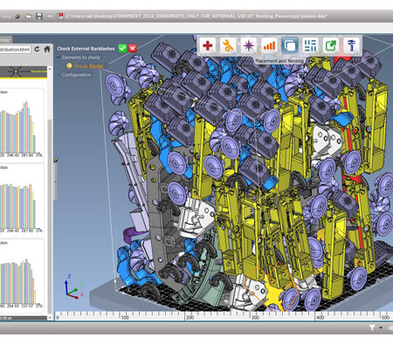The width and height of the screenshot is (393, 344).
Task: Cancel the check with the red X
Action: 133,48
